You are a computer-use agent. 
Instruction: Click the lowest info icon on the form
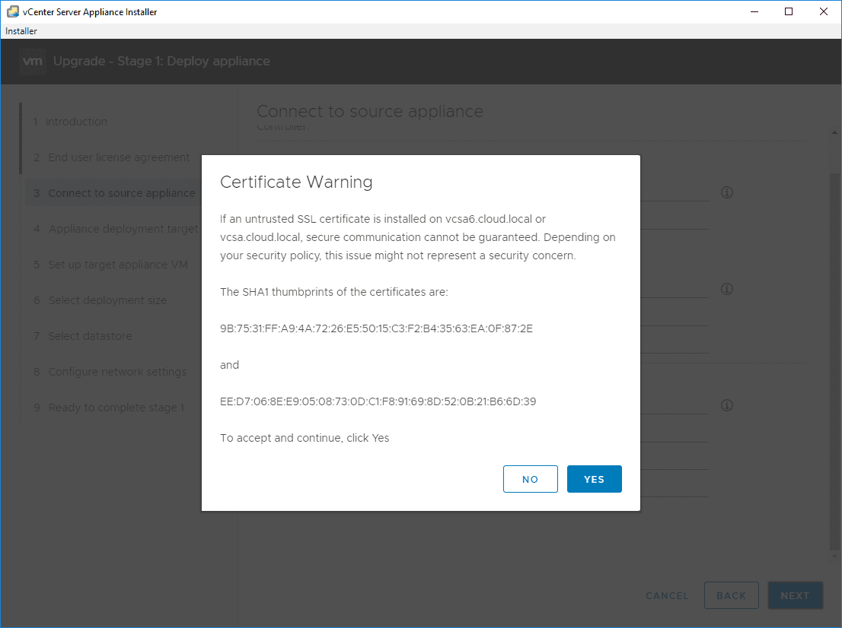click(726, 405)
